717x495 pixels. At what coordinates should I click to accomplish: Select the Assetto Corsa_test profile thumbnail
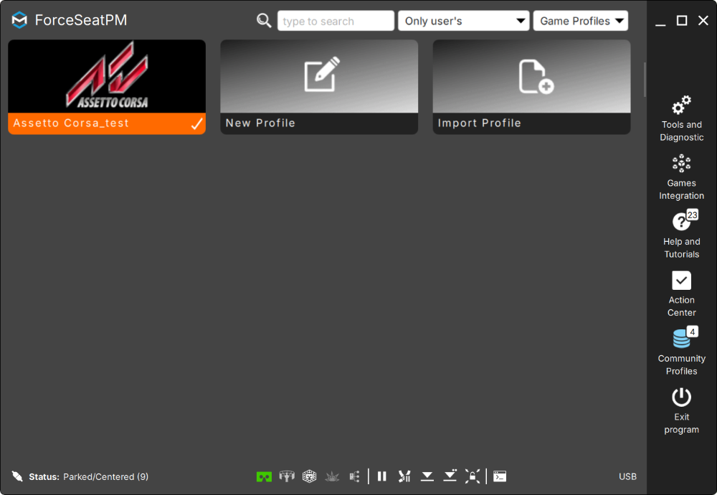click(107, 76)
